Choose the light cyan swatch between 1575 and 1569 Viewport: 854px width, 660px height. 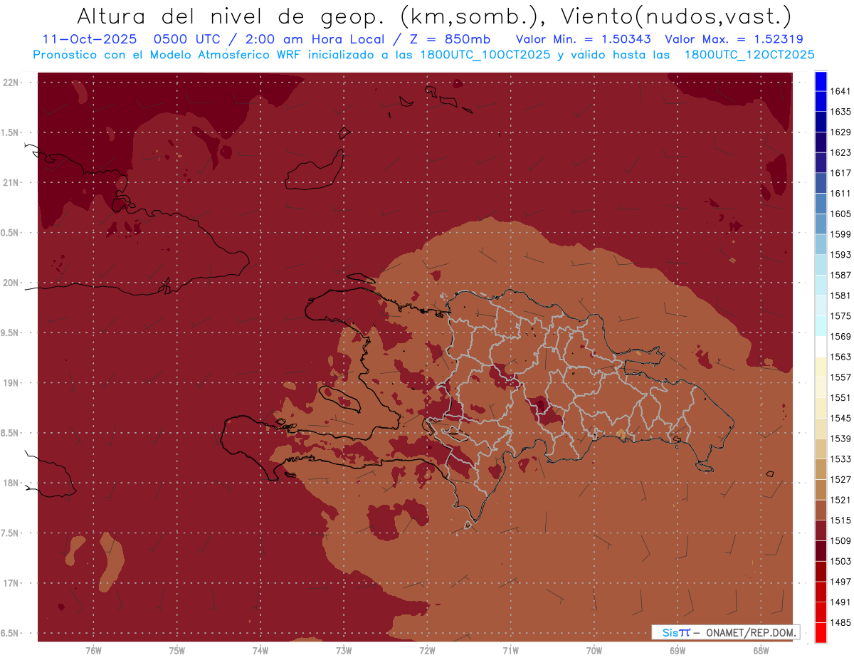coord(821,325)
